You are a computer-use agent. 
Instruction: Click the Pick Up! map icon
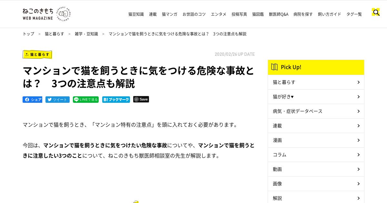(274, 67)
